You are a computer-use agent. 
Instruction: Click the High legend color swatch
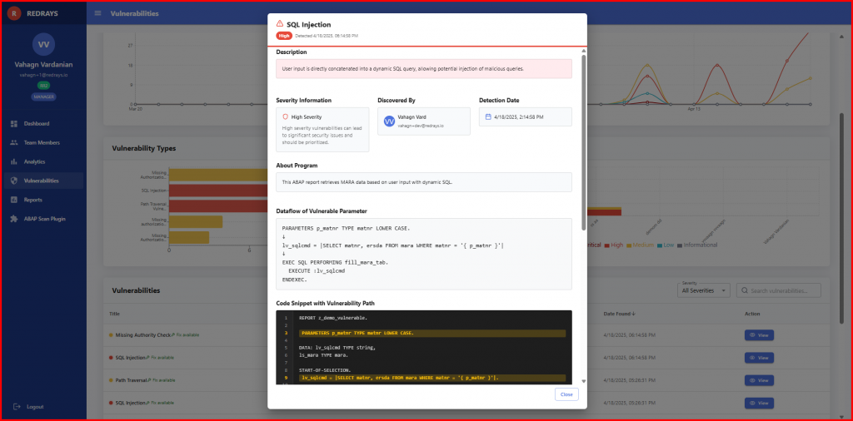point(606,245)
